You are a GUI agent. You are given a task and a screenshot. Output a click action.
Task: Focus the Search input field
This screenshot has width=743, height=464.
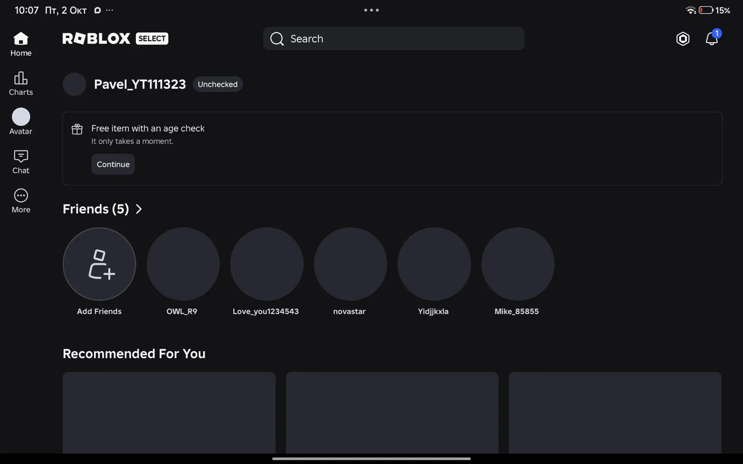(x=394, y=39)
